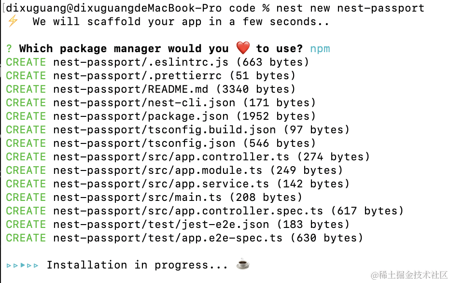
Task: Click the blue progress arrows indicator
Action: click(x=22, y=265)
